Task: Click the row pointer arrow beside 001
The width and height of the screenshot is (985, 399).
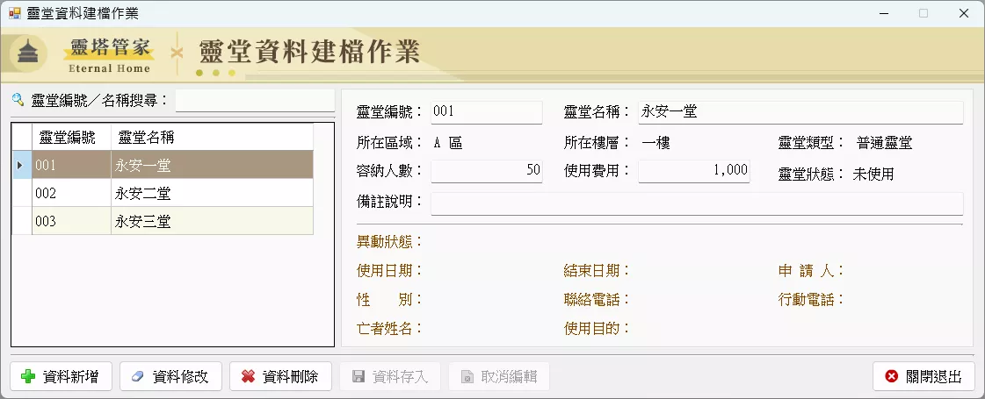Action: coord(21,165)
